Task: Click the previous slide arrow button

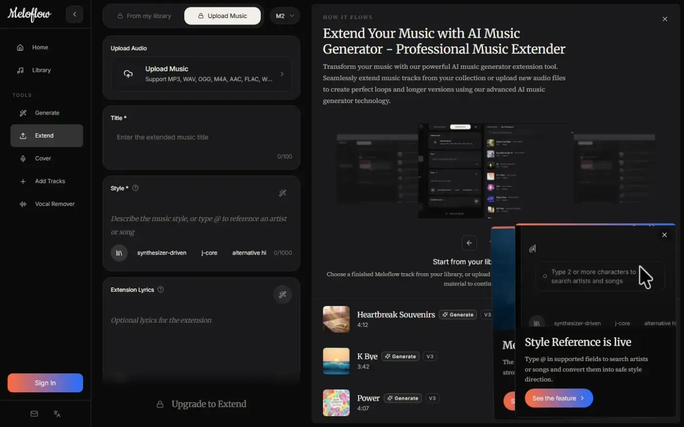Action: click(469, 243)
